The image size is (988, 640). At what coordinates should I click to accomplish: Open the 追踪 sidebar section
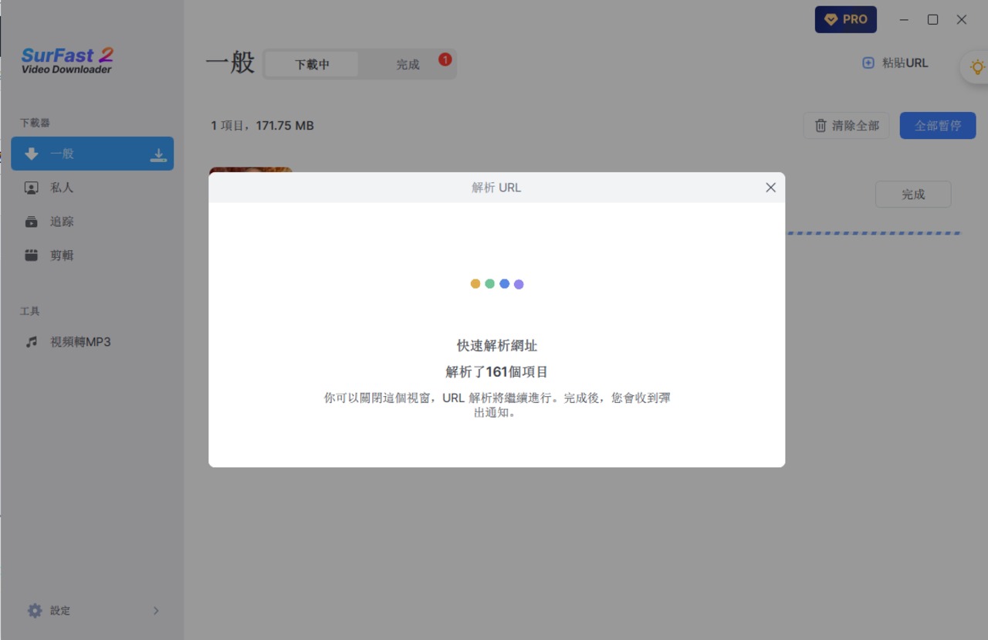(x=62, y=222)
